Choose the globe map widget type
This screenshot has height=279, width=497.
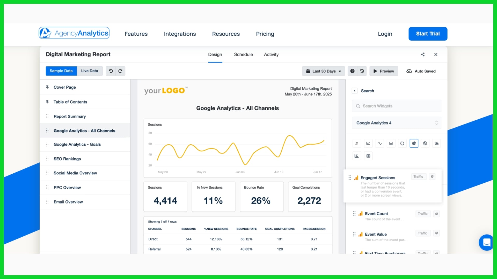click(425, 143)
